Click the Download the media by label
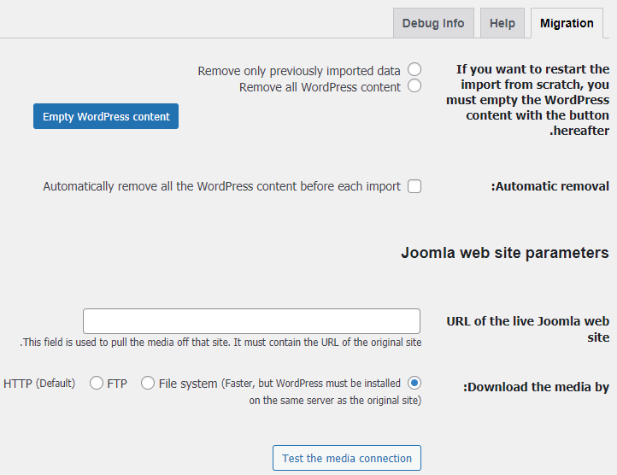This screenshot has width=617, height=475. click(x=536, y=387)
